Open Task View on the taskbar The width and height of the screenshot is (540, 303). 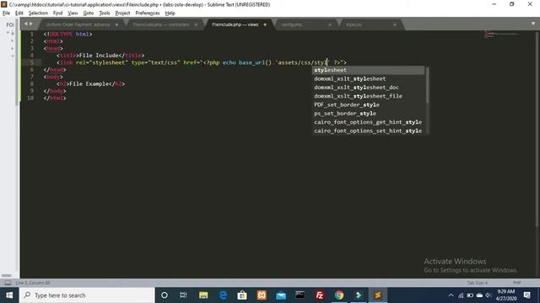point(183,295)
